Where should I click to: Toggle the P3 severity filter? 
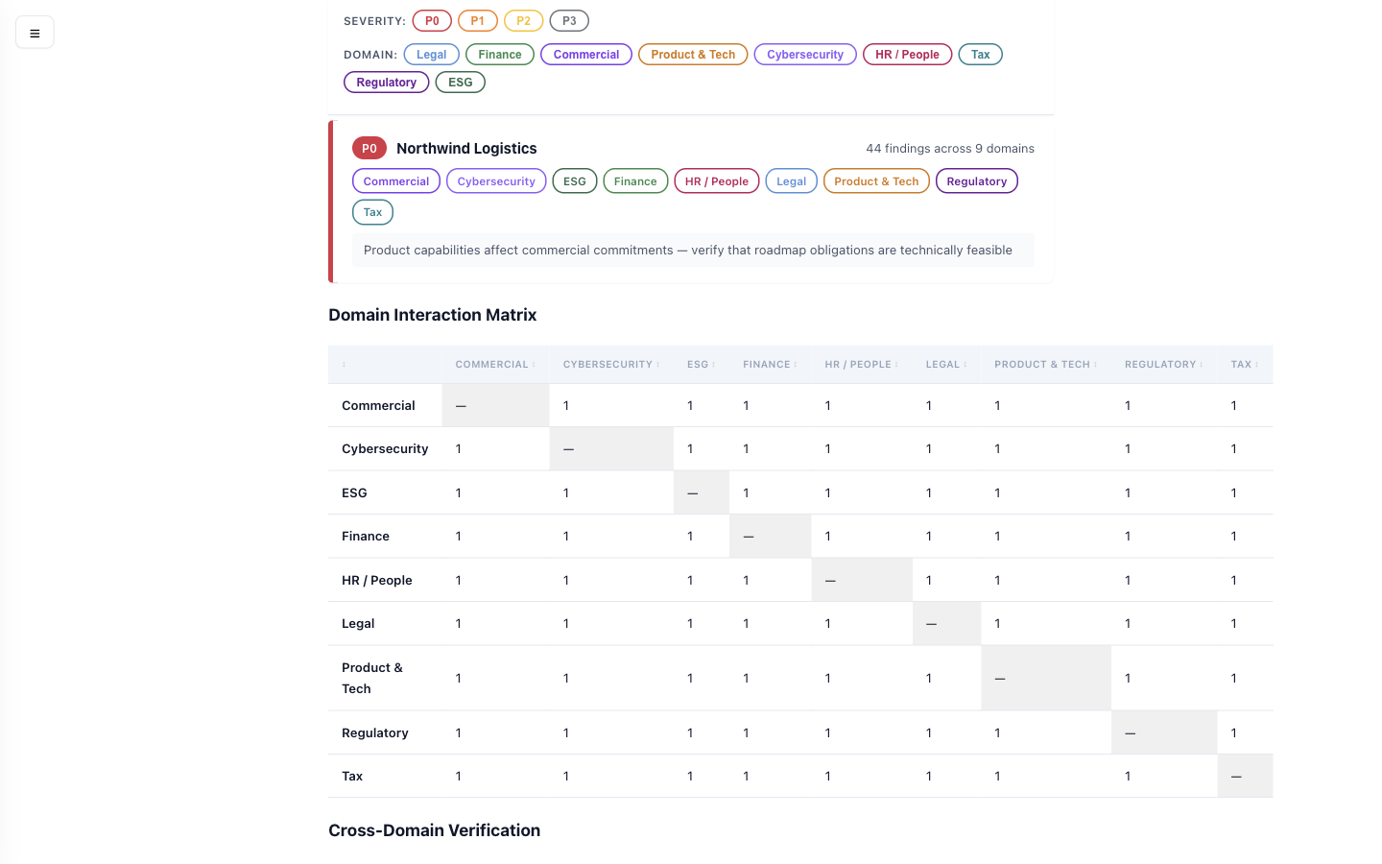point(569,21)
